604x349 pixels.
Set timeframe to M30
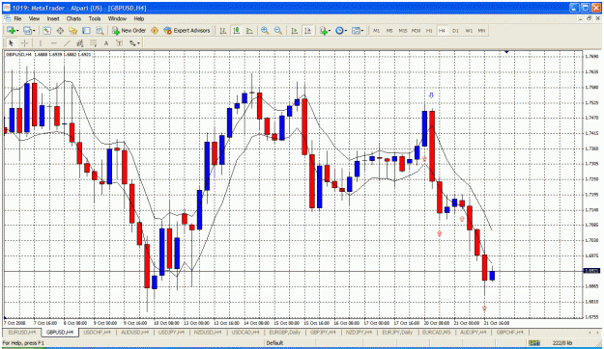416,31
